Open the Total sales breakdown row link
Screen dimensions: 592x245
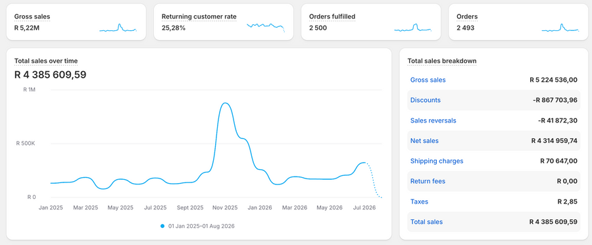click(427, 222)
